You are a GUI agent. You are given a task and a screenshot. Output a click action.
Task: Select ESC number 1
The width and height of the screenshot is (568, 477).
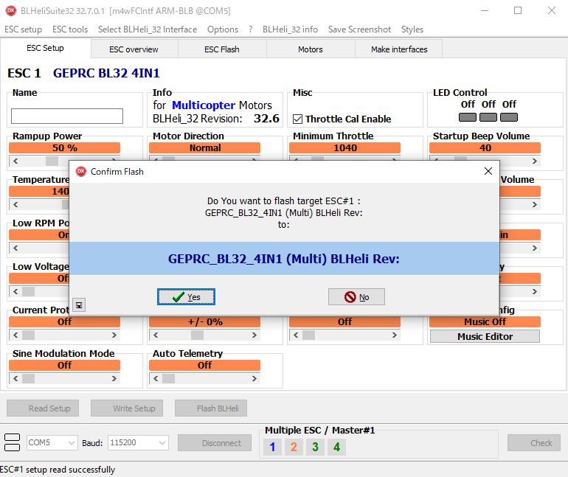272,447
